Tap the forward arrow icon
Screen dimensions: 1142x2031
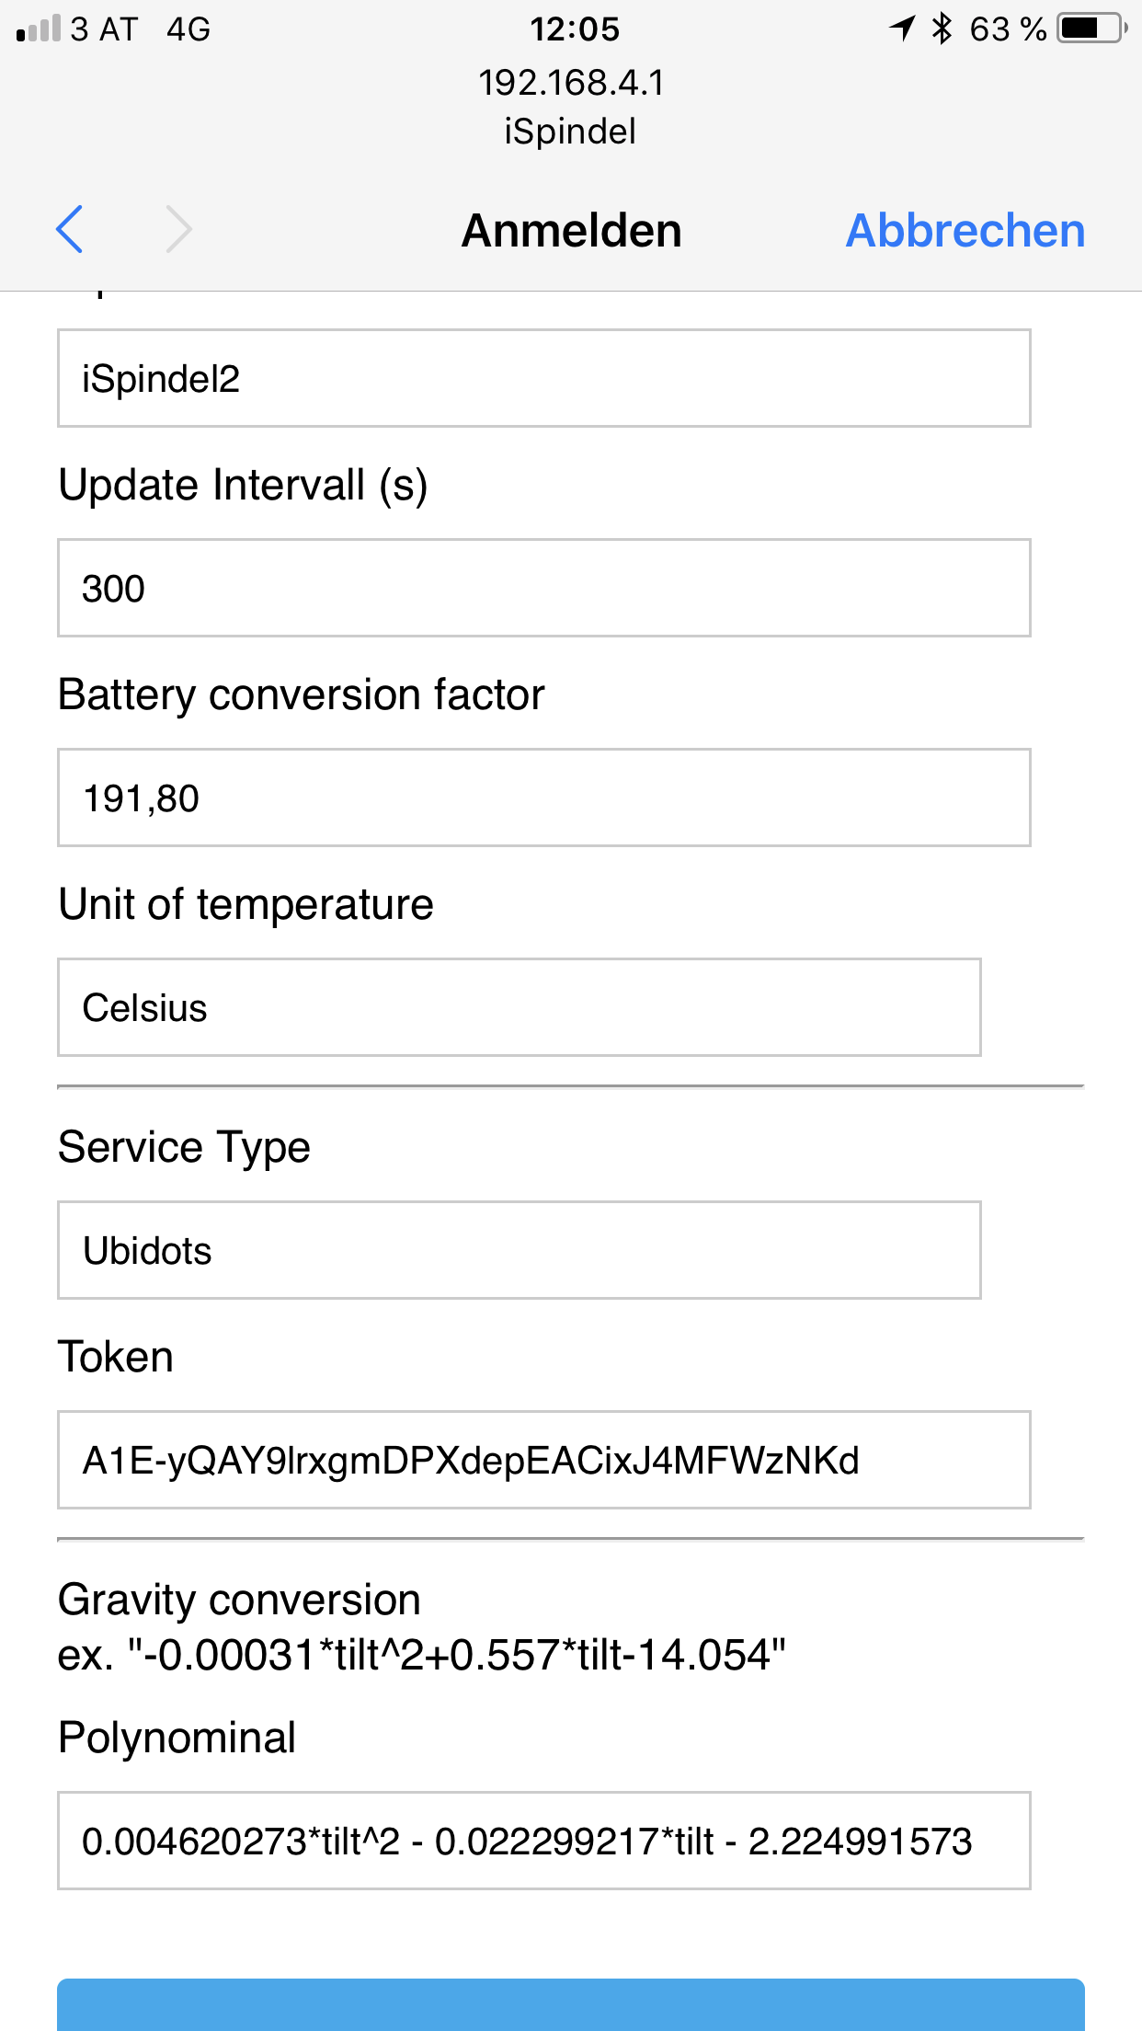coord(178,229)
